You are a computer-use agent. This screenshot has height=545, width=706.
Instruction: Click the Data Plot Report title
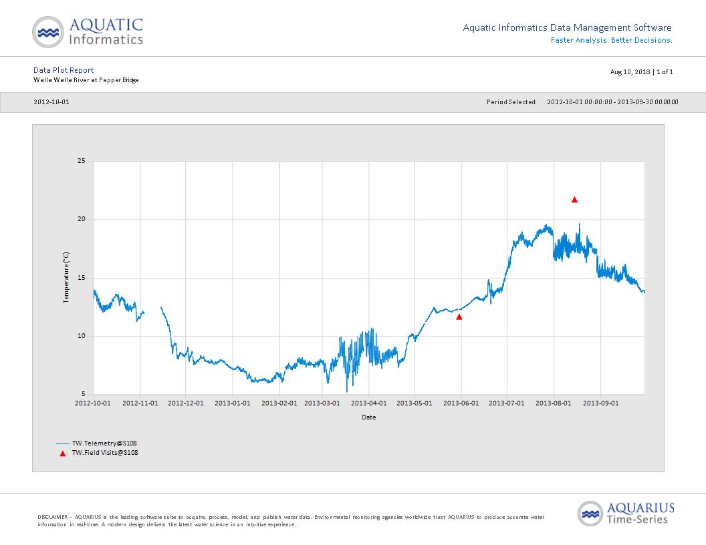point(64,70)
